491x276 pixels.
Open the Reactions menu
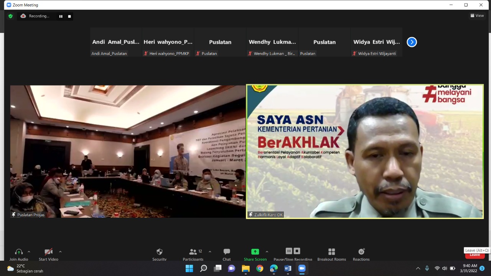(x=361, y=252)
